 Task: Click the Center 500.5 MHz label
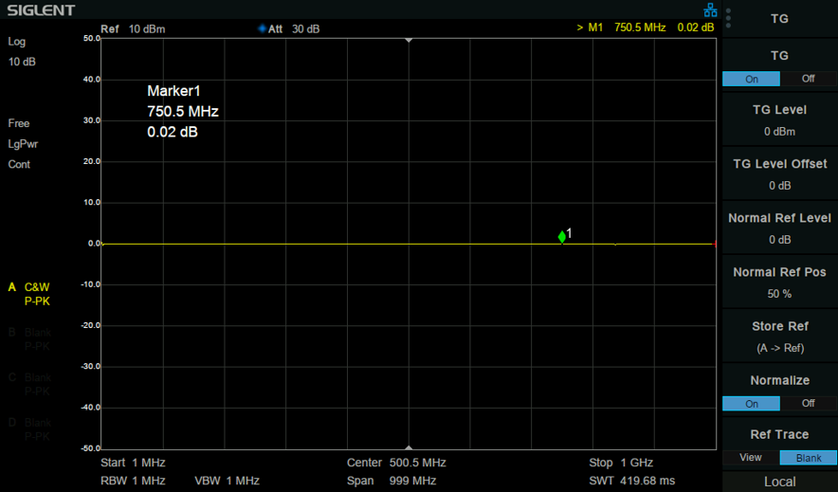coord(396,463)
